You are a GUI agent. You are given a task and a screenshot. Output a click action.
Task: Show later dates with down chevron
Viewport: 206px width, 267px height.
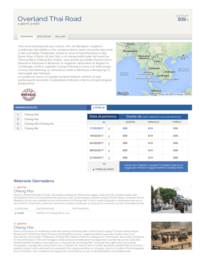point(104,164)
